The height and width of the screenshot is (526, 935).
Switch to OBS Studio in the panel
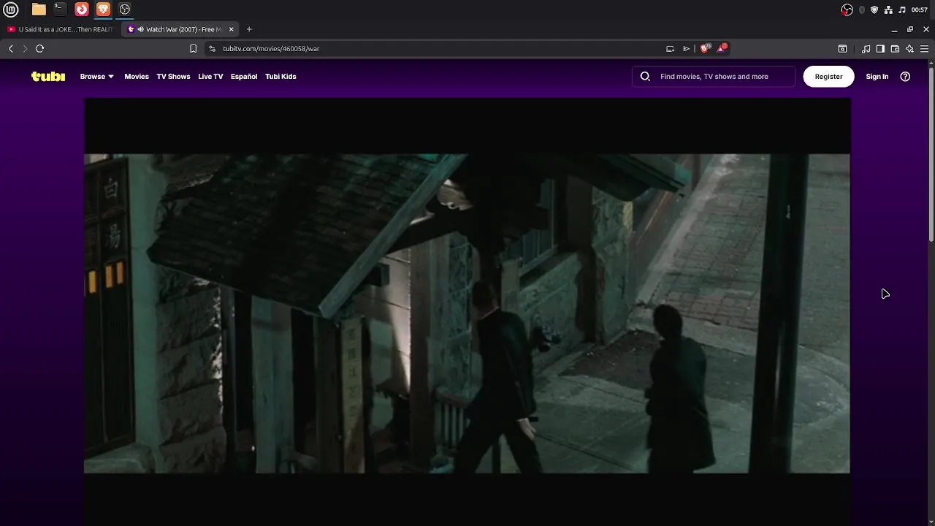[x=125, y=9]
